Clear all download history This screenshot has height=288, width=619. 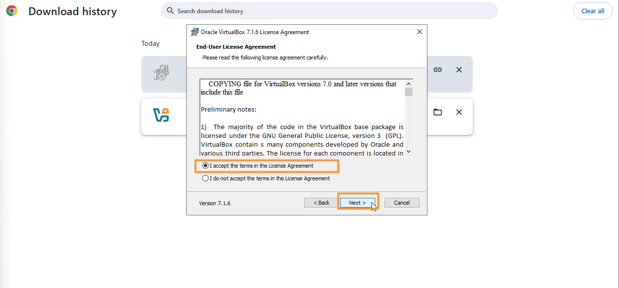593,11
